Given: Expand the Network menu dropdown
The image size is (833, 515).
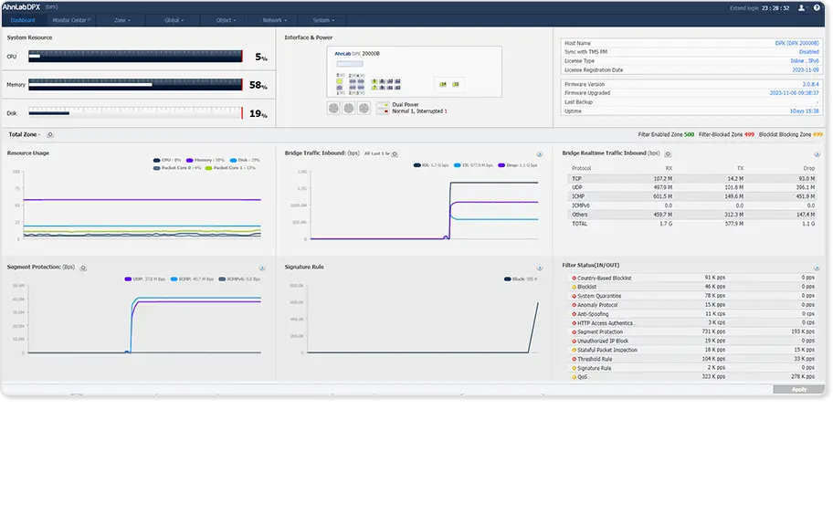Looking at the screenshot, I should [x=275, y=20].
